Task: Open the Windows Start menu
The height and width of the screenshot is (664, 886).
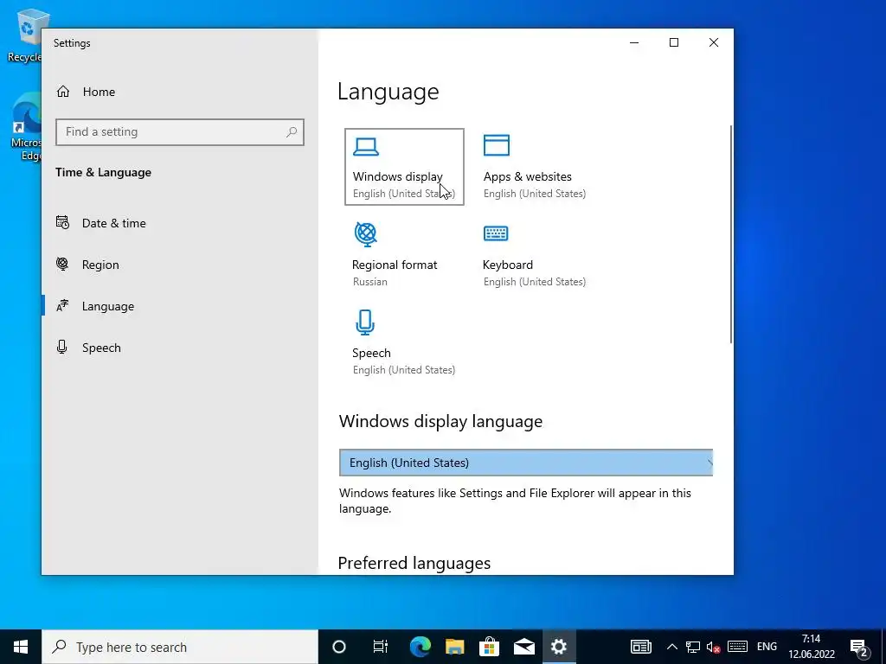Action: [21, 647]
